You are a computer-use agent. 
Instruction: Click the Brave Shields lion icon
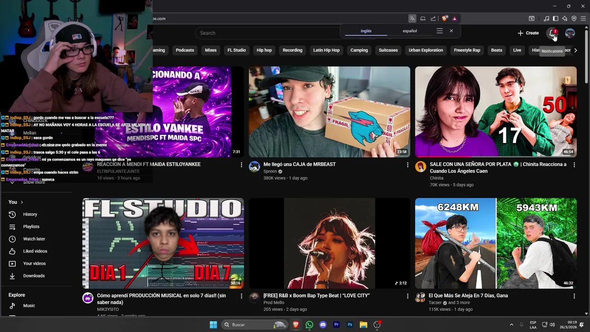click(x=445, y=18)
